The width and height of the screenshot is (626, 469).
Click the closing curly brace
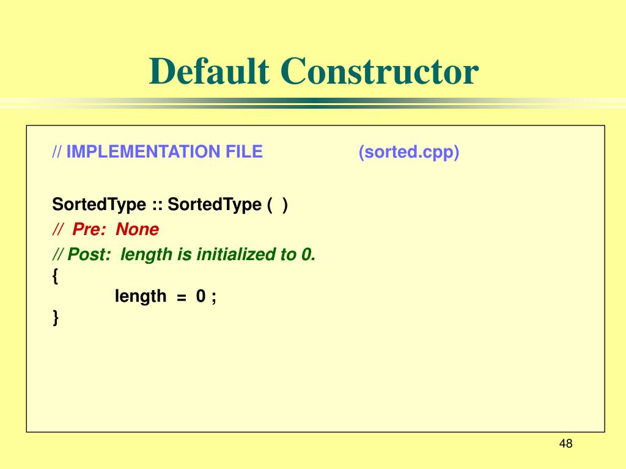56,318
